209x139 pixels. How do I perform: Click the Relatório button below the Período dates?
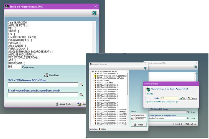point(139,125)
